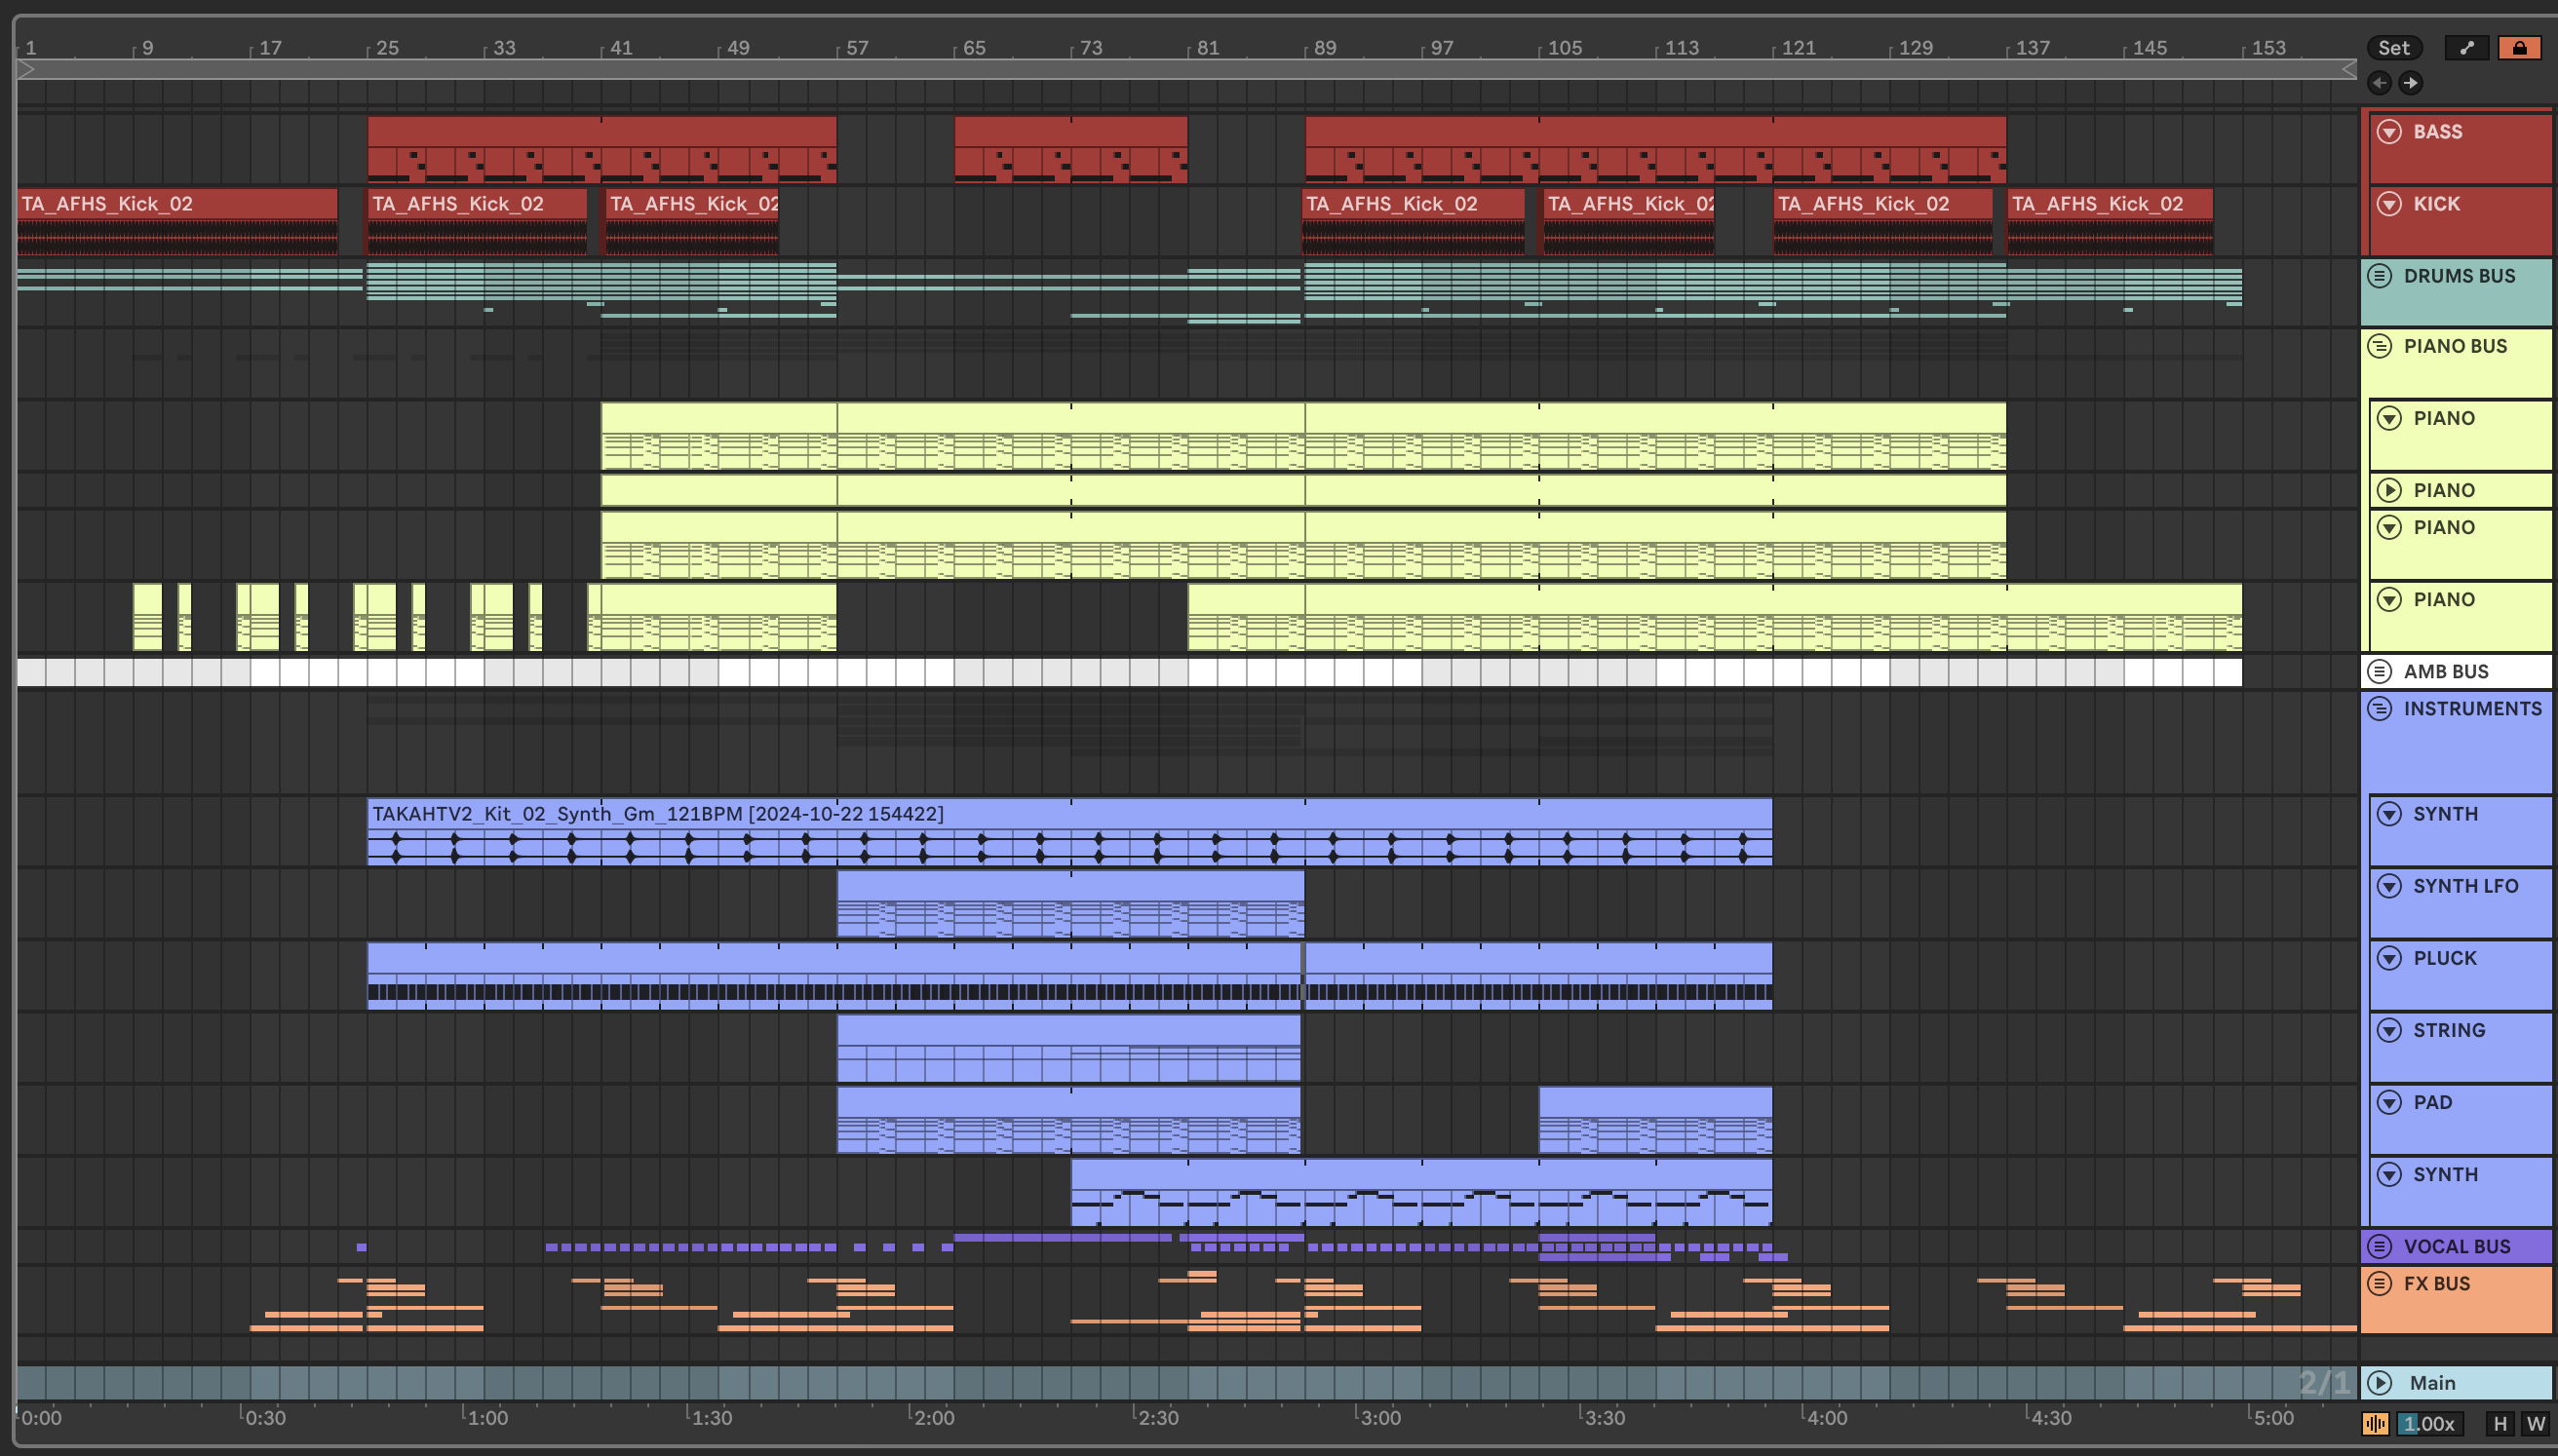Collapse the KICK track arrow
The image size is (2558, 1456).
[2389, 204]
